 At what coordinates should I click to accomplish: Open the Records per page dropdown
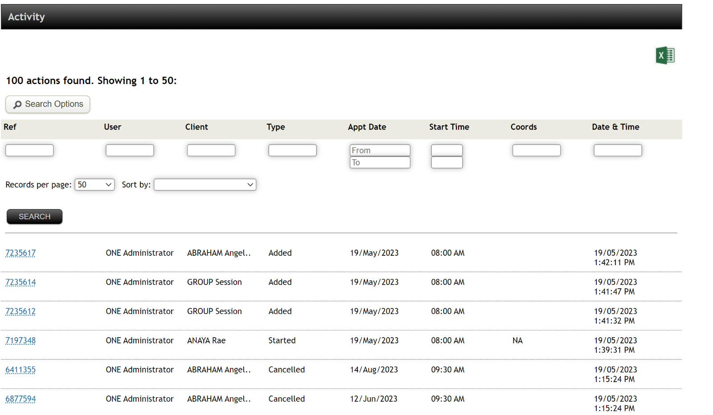94,184
